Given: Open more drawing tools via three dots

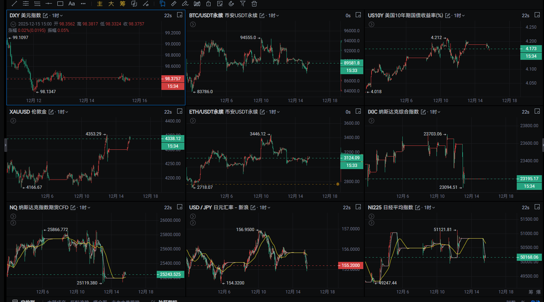Looking at the screenshot, I should (x=83, y=4).
